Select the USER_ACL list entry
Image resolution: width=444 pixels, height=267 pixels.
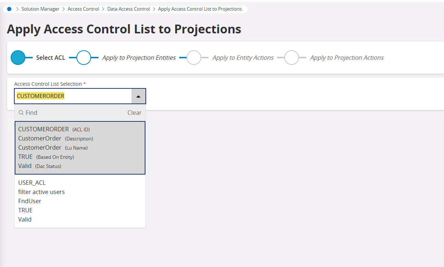[x=32, y=182]
